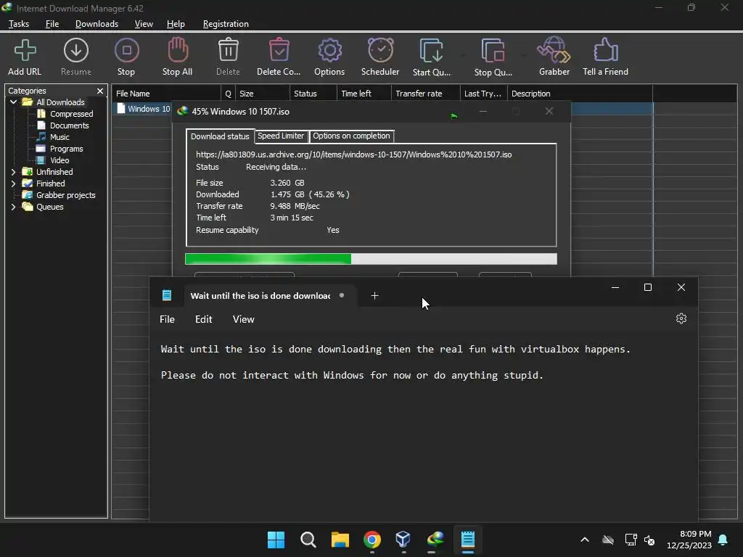Image resolution: width=743 pixels, height=557 pixels.
Task: Open the Windows Start menu
Action: pyautogui.click(x=276, y=540)
